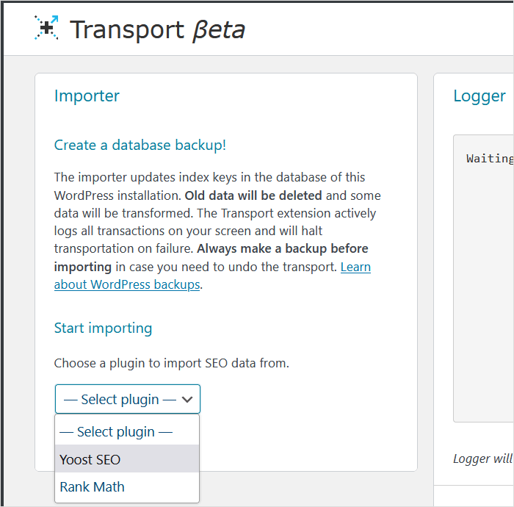Click the 'Logger will' italic note
Viewport: 514px width, 507px height.
point(482,459)
